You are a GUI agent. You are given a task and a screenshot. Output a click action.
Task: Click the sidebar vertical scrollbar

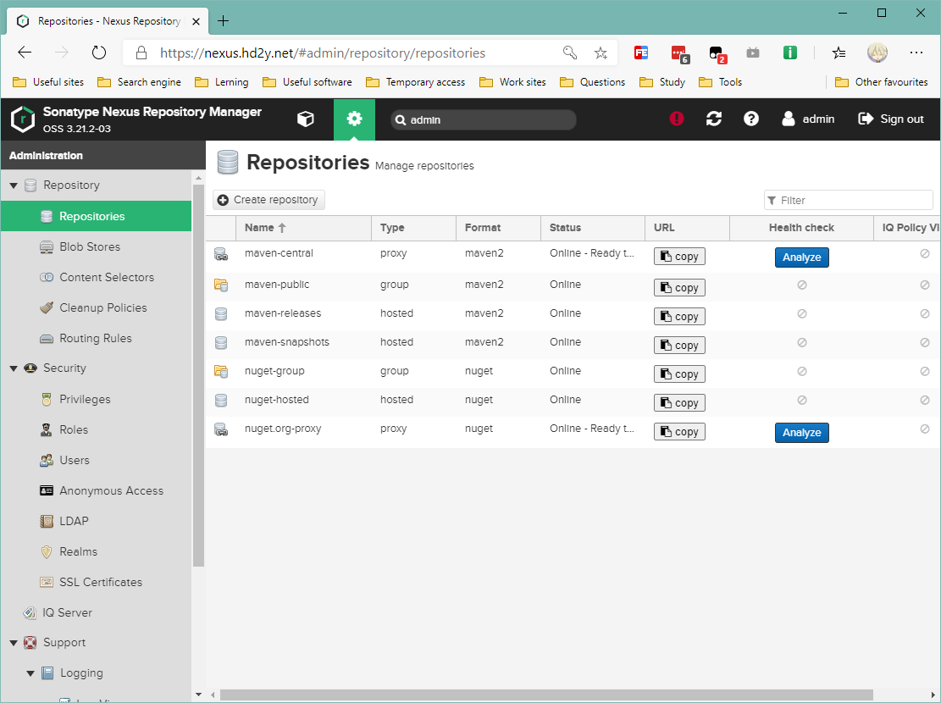[199, 375]
